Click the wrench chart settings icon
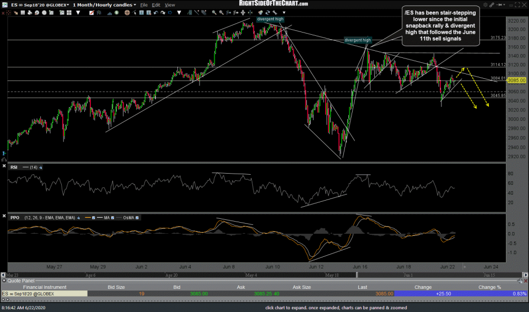529x312 pixels. pyautogui.click(x=275, y=13)
